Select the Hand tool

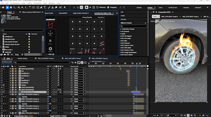pyautogui.click(x=11, y=7)
